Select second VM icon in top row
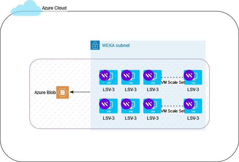 (130, 77)
